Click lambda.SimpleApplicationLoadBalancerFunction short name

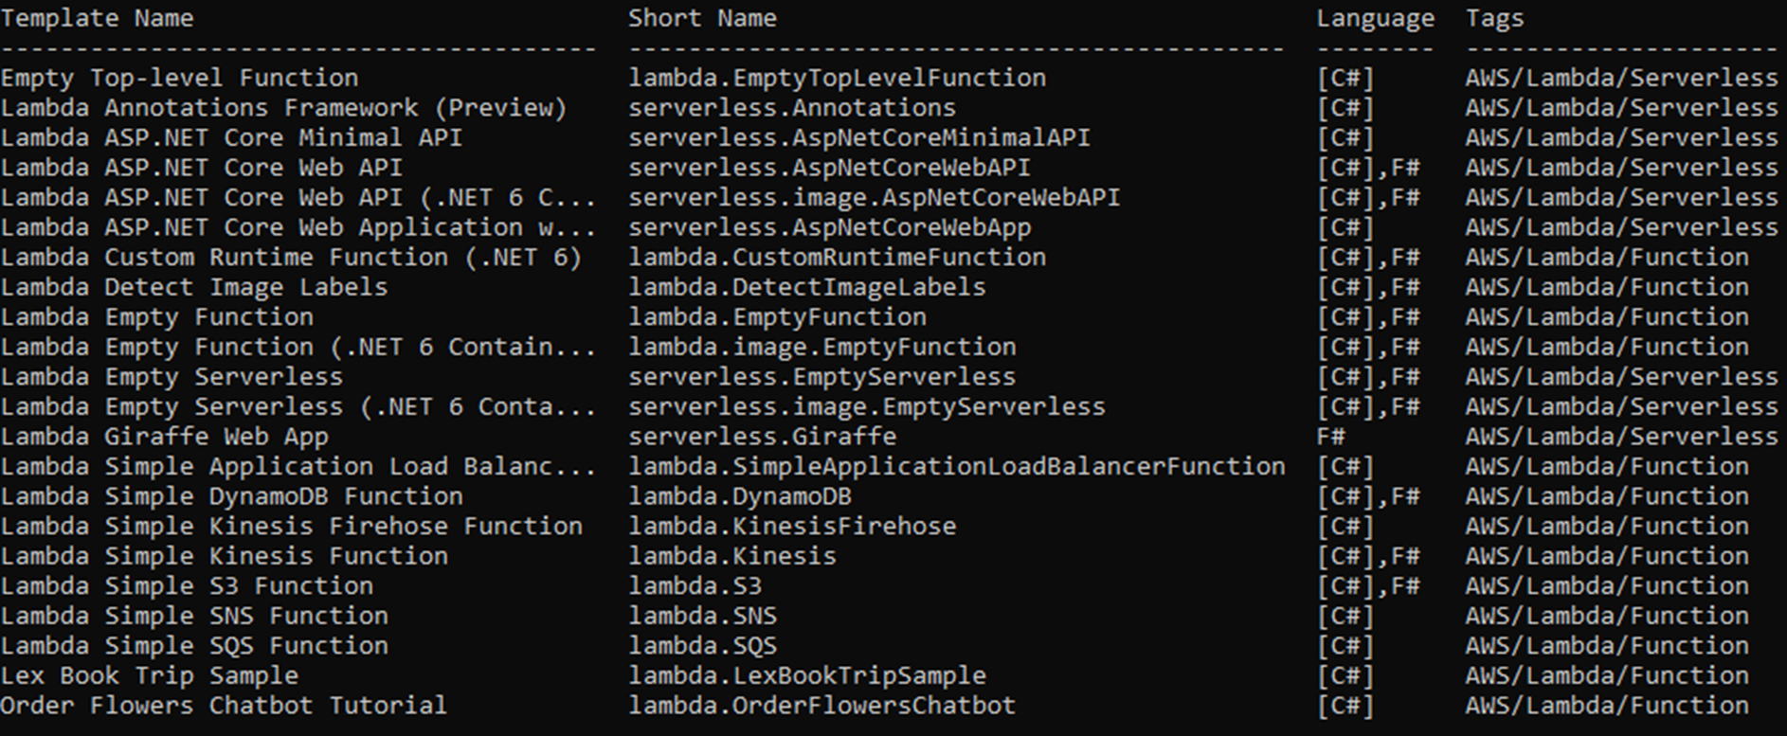pyautogui.click(x=956, y=467)
